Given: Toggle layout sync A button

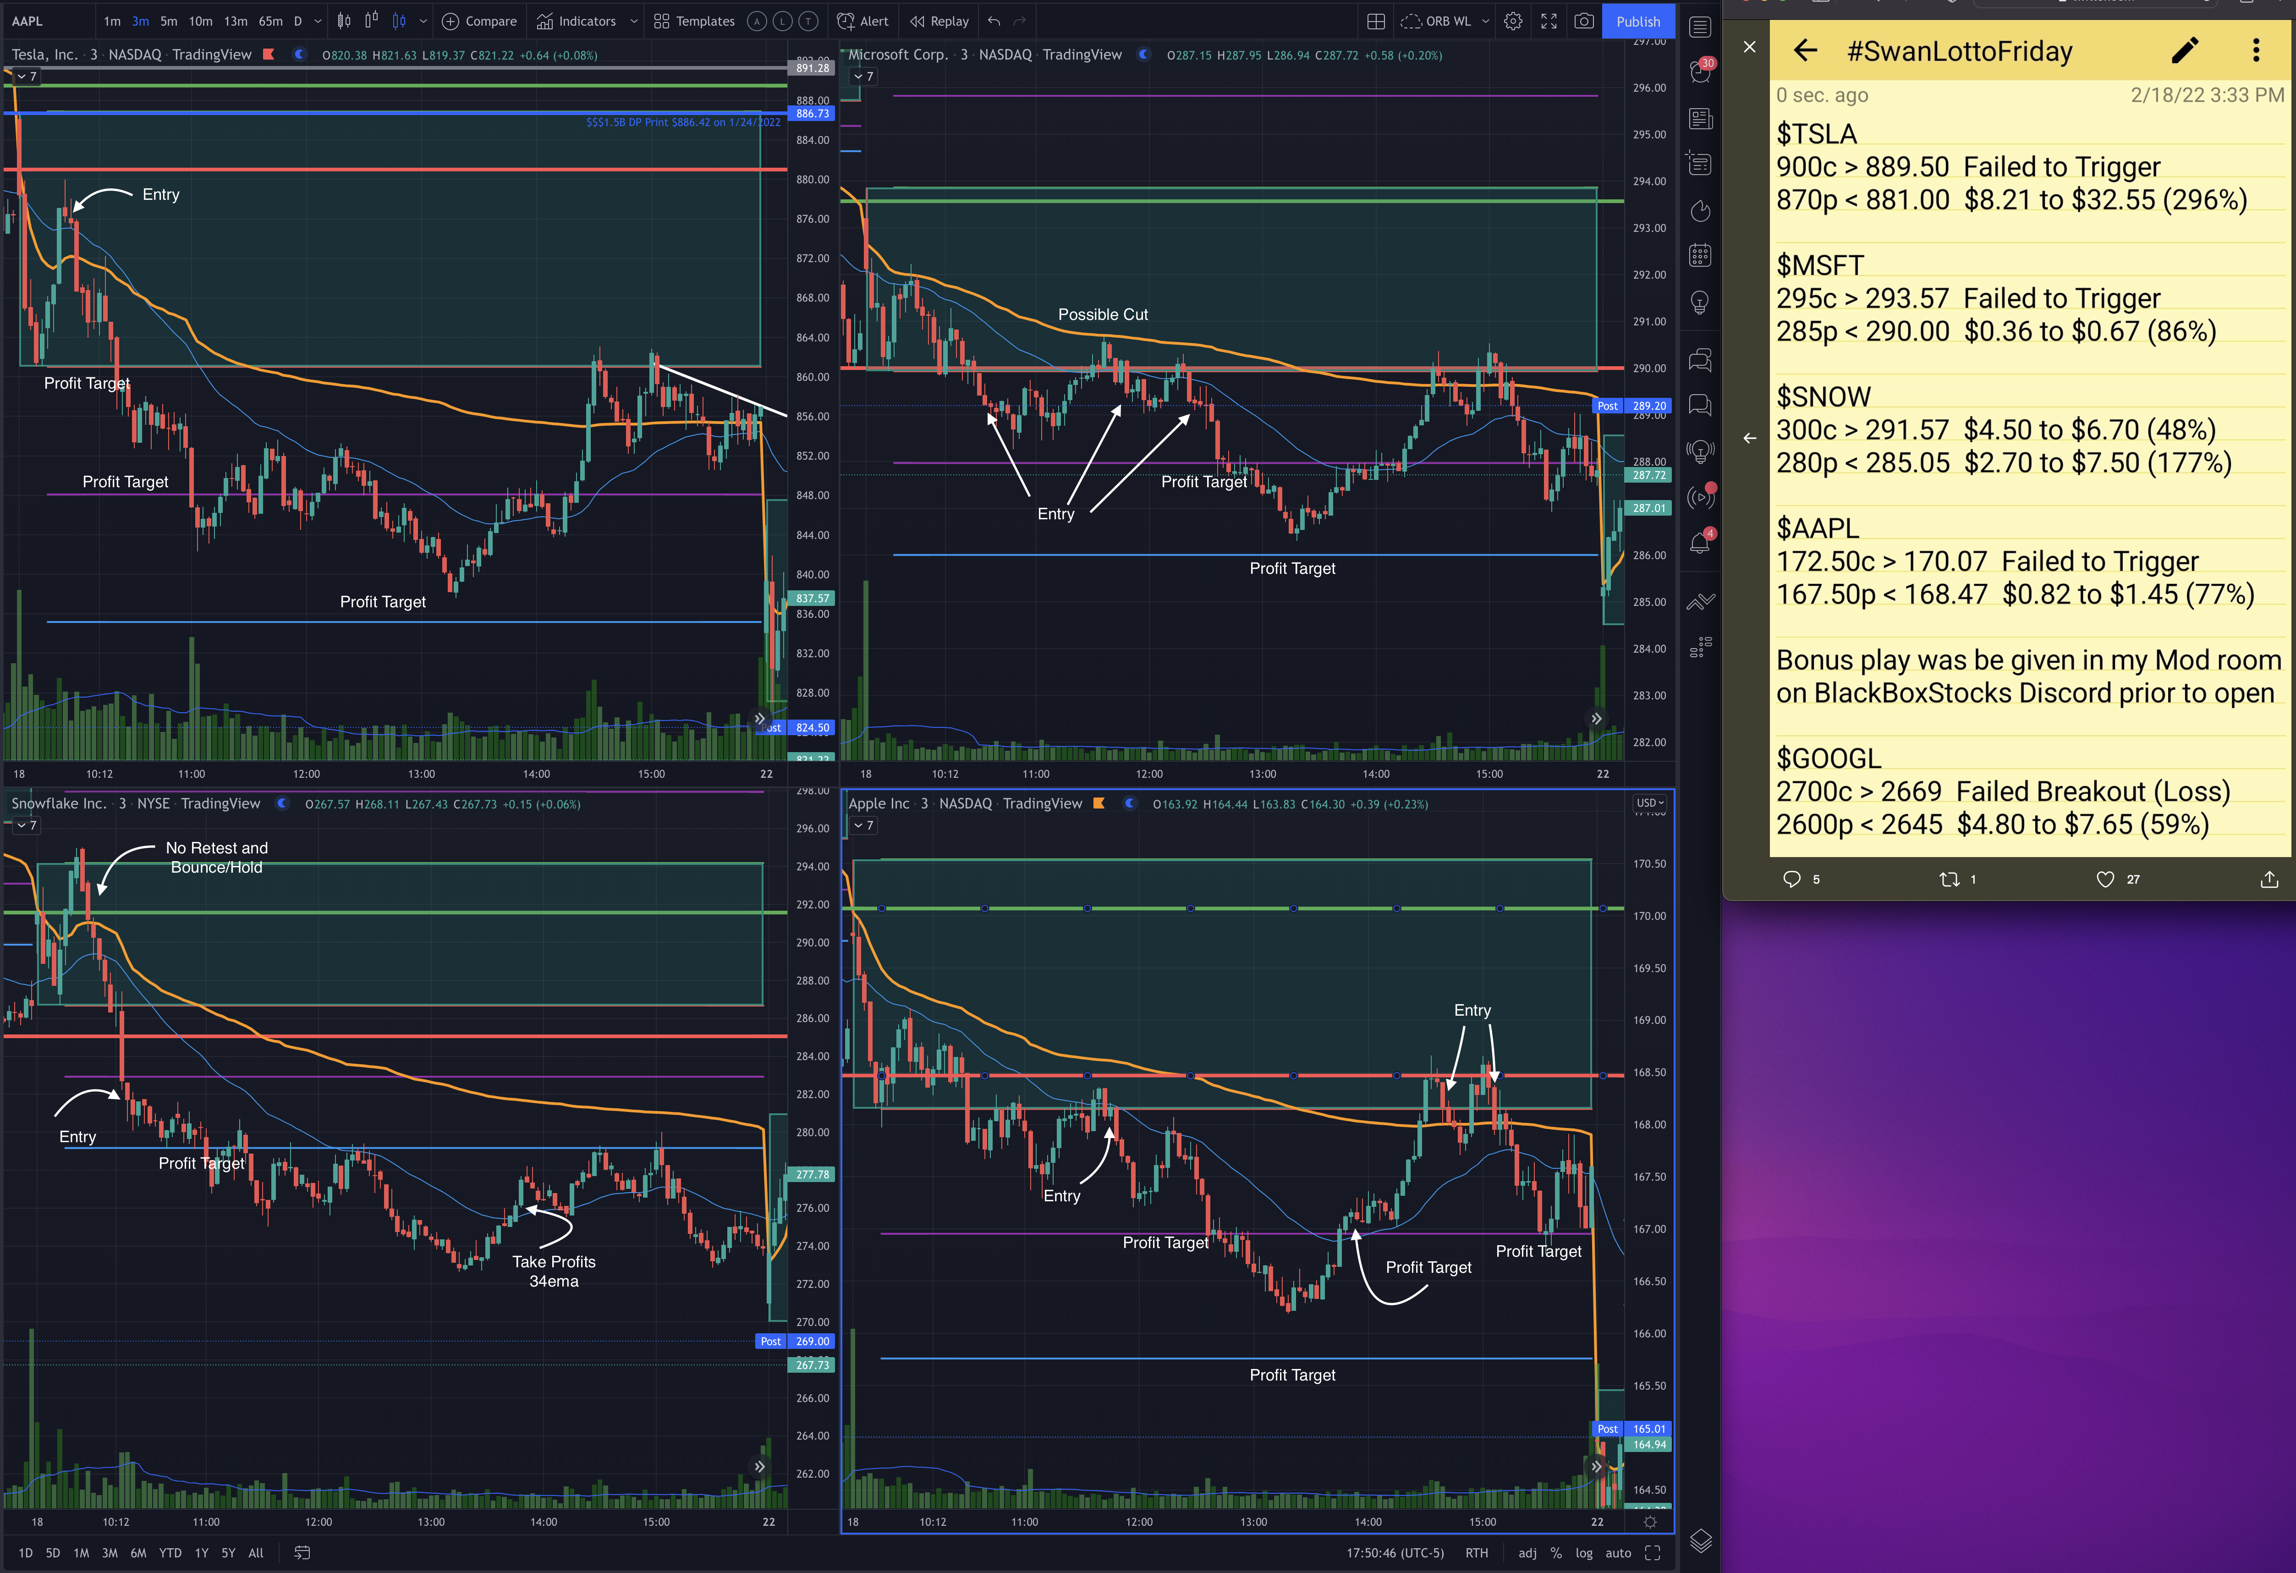Looking at the screenshot, I should coord(757,21).
